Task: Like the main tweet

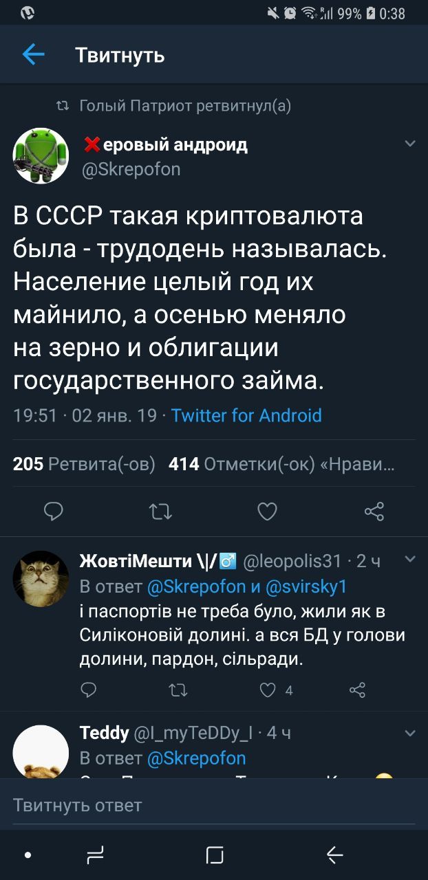Action: [267, 511]
